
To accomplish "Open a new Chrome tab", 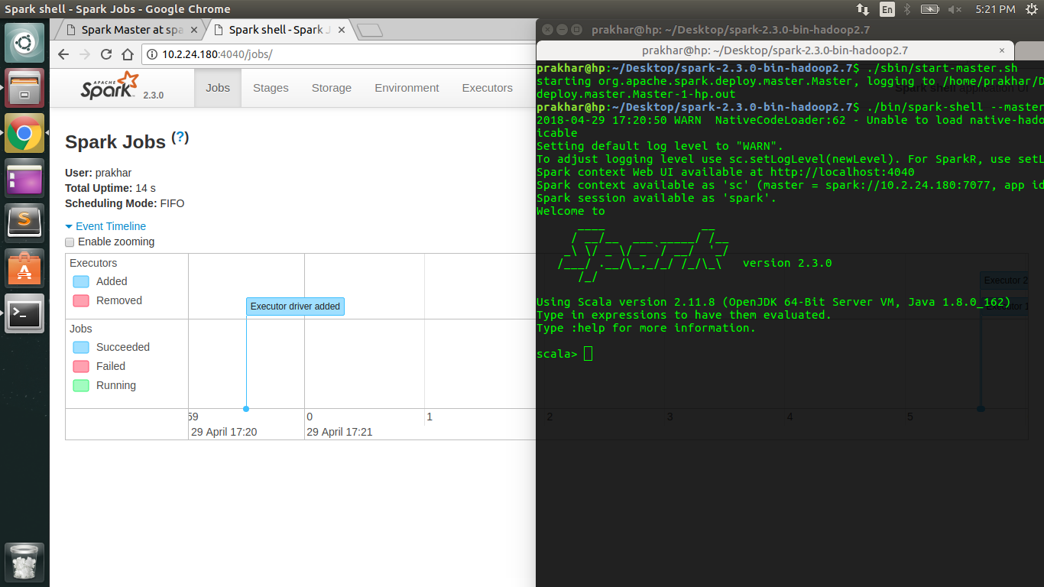I will [370, 31].
